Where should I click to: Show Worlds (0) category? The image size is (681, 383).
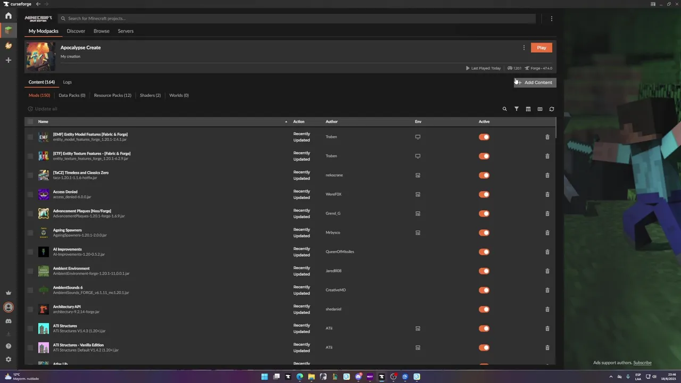point(179,95)
